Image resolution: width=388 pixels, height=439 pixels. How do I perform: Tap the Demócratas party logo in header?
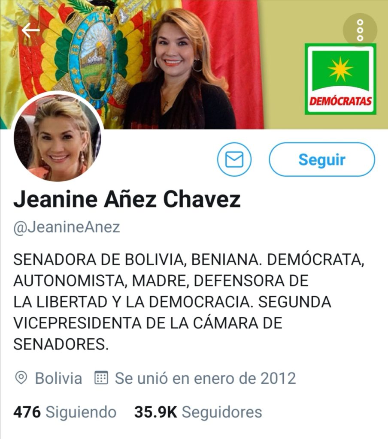340,79
